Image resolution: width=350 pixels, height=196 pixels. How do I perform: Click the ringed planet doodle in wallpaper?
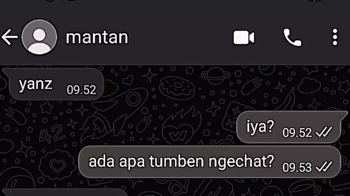point(216,75)
